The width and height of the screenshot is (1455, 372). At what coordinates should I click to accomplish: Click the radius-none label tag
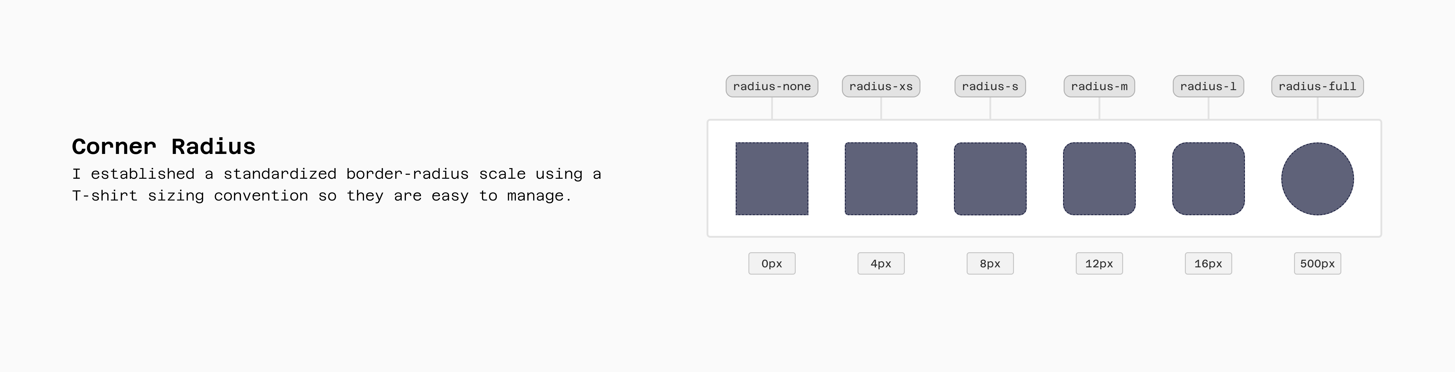[771, 86]
